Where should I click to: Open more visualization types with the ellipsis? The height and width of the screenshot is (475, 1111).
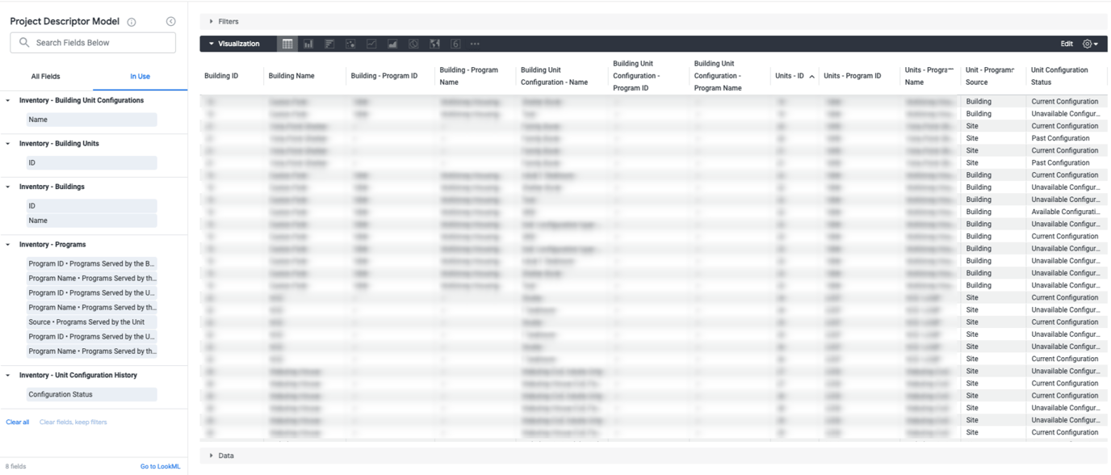pos(476,44)
